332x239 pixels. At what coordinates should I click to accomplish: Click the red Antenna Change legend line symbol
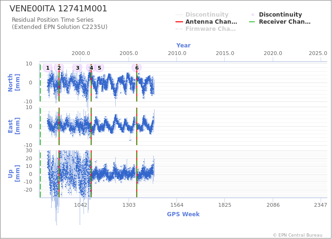(x=179, y=22)
